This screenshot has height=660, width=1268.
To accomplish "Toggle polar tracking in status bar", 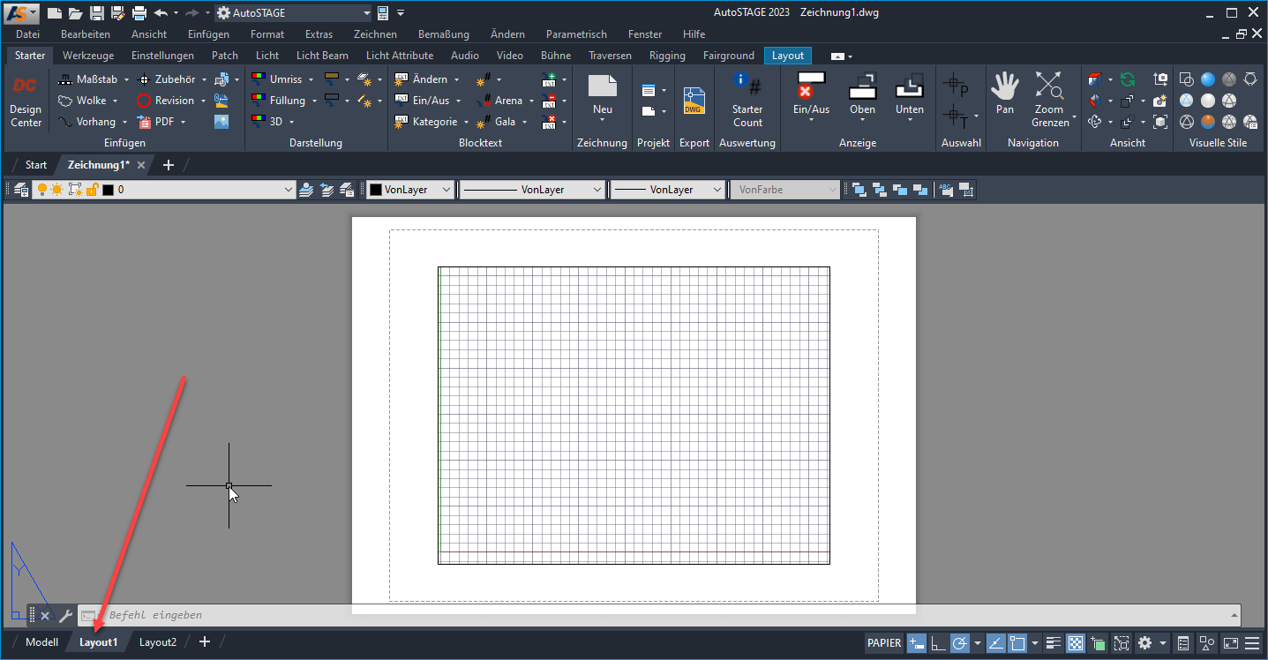I will [x=960, y=642].
